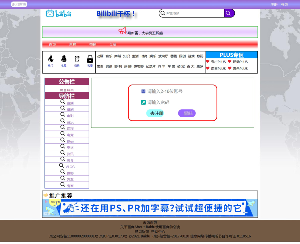300x244 pixels.
Task: Select the 纪录片 category
Action: pyautogui.click(x=151, y=66)
